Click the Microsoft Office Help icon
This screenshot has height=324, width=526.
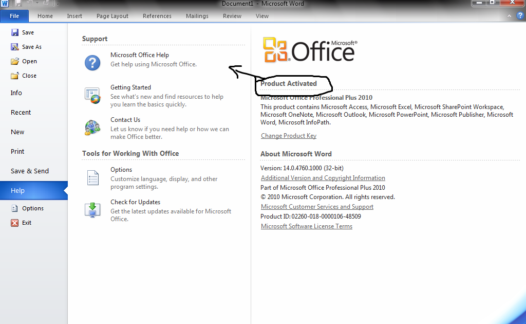pos(92,62)
